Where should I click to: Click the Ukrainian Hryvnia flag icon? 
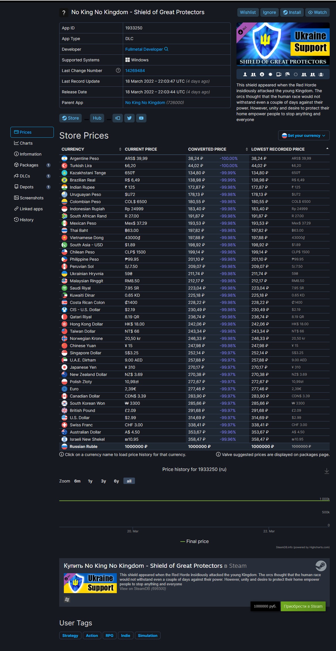64,274
